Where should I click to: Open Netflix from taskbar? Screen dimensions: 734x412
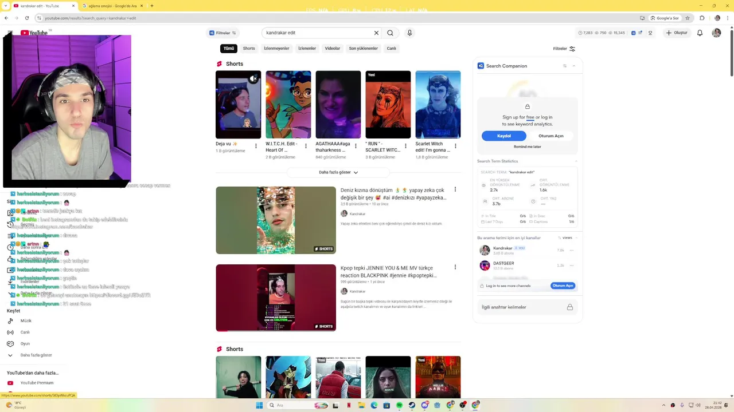coord(349,405)
